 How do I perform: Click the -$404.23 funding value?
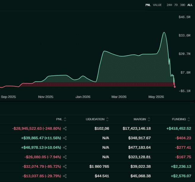[183, 138]
